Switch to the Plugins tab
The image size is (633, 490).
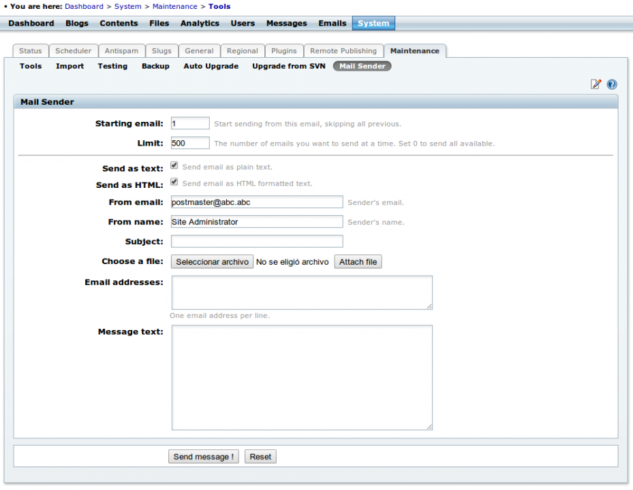coord(284,51)
